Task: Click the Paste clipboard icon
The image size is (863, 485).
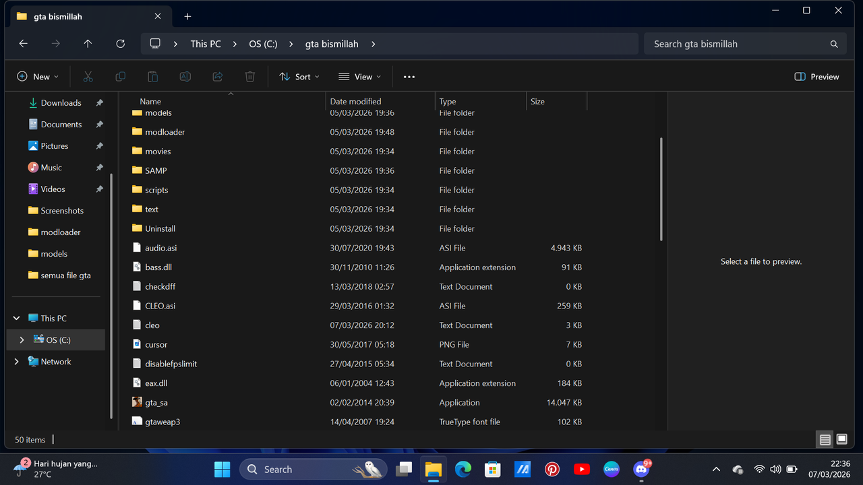Action: click(152, 77)
